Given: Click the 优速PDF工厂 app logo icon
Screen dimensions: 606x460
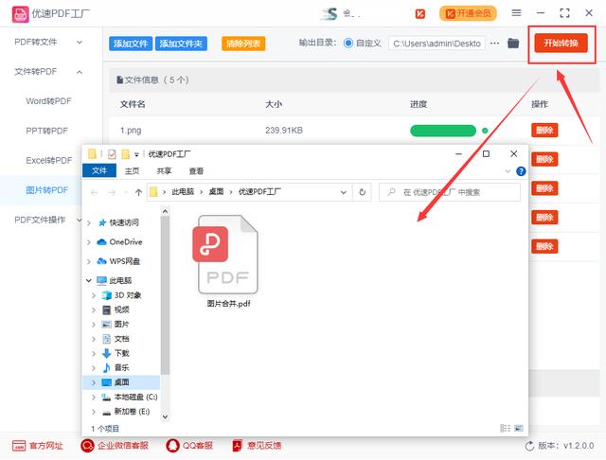Looking at the screenshot, I should [x=20, y=14].
